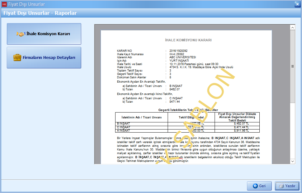Click the B İNŞAAT row in the bids table
This screenshot has width=302, height=193.
tap(124, 123)
